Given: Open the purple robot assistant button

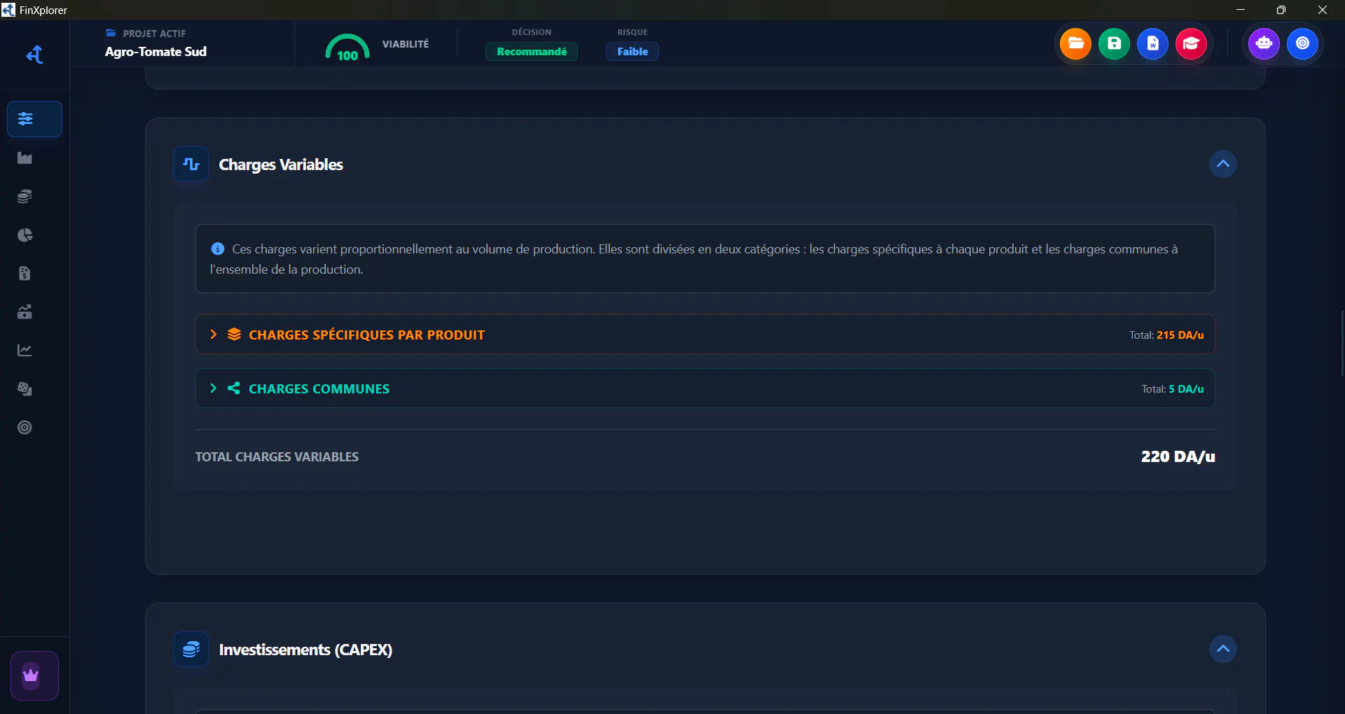Looking at the screenshot, I should (x=1264, y=43).
